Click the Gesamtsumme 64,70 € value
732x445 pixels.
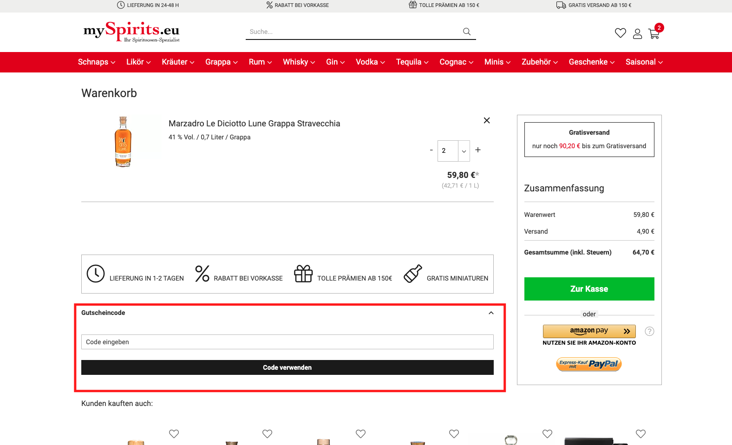pyautogui.click(x=643, y=252)
